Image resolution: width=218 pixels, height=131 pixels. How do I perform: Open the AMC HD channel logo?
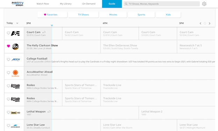[15, 112]
